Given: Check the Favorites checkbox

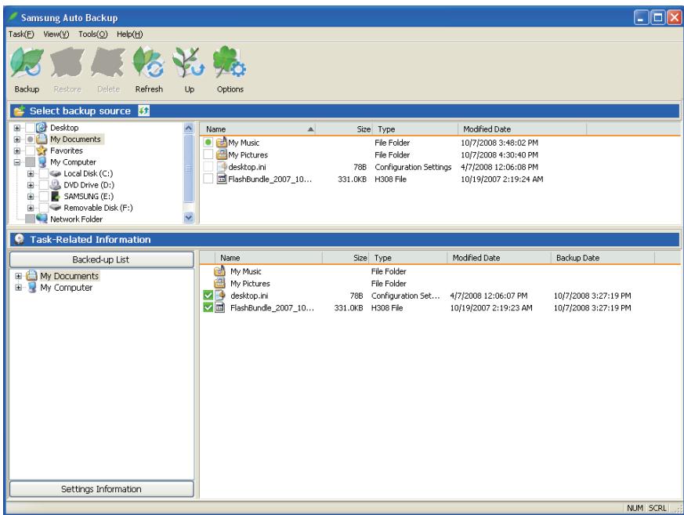Looking at the screenshot, I should [30, 151].
